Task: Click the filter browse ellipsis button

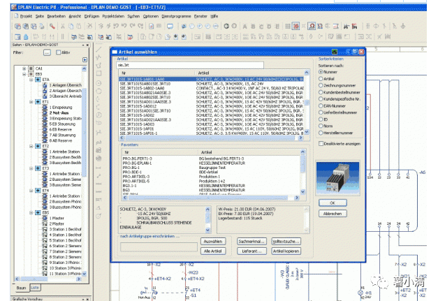Action: [x=46, y=52]
